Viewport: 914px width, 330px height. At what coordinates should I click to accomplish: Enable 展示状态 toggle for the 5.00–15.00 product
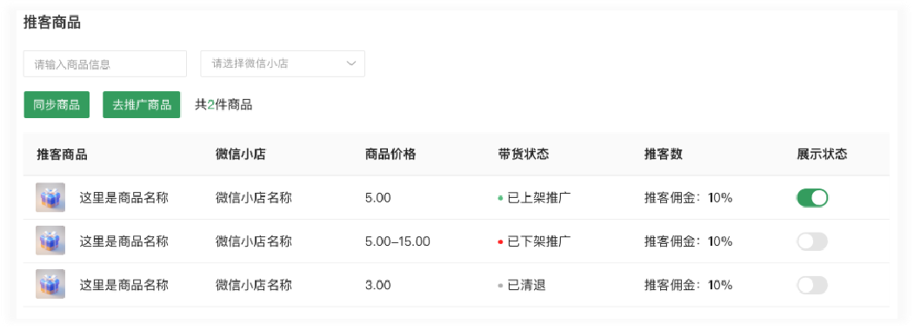812,241
